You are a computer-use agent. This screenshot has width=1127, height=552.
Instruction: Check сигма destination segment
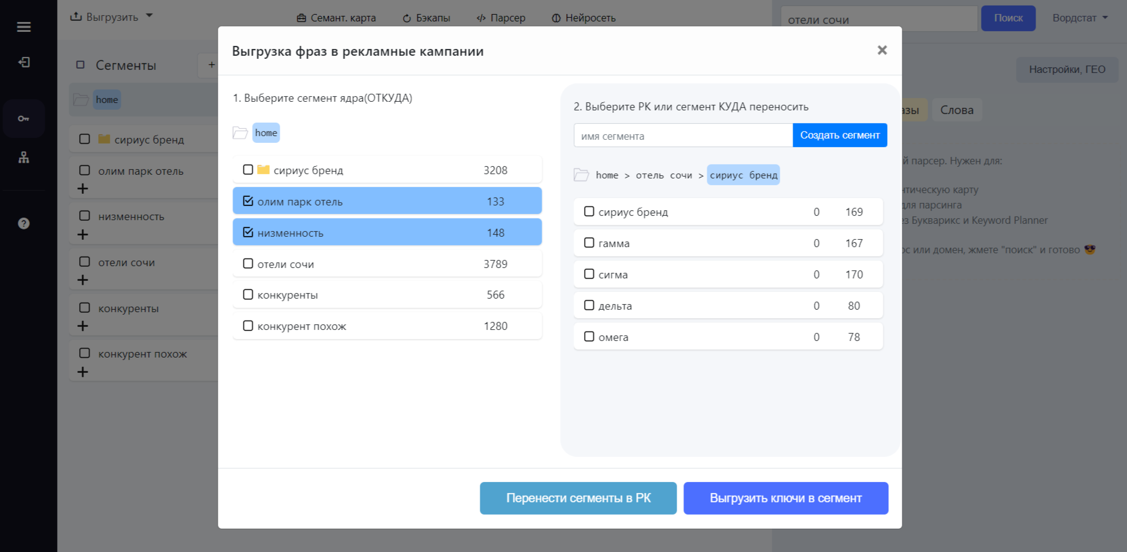click(x=589, y=274)
